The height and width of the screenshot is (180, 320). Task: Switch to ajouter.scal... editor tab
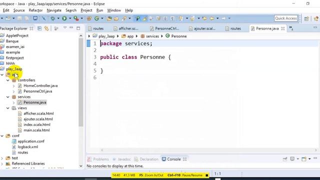202,28
